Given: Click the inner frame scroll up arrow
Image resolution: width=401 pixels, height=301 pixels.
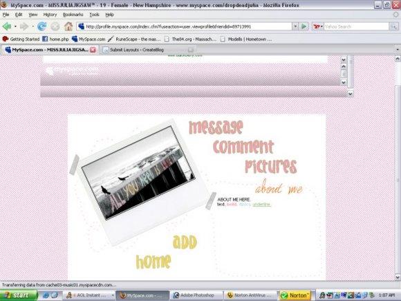Looking at the screenshot, I should (x=344, y=66).
